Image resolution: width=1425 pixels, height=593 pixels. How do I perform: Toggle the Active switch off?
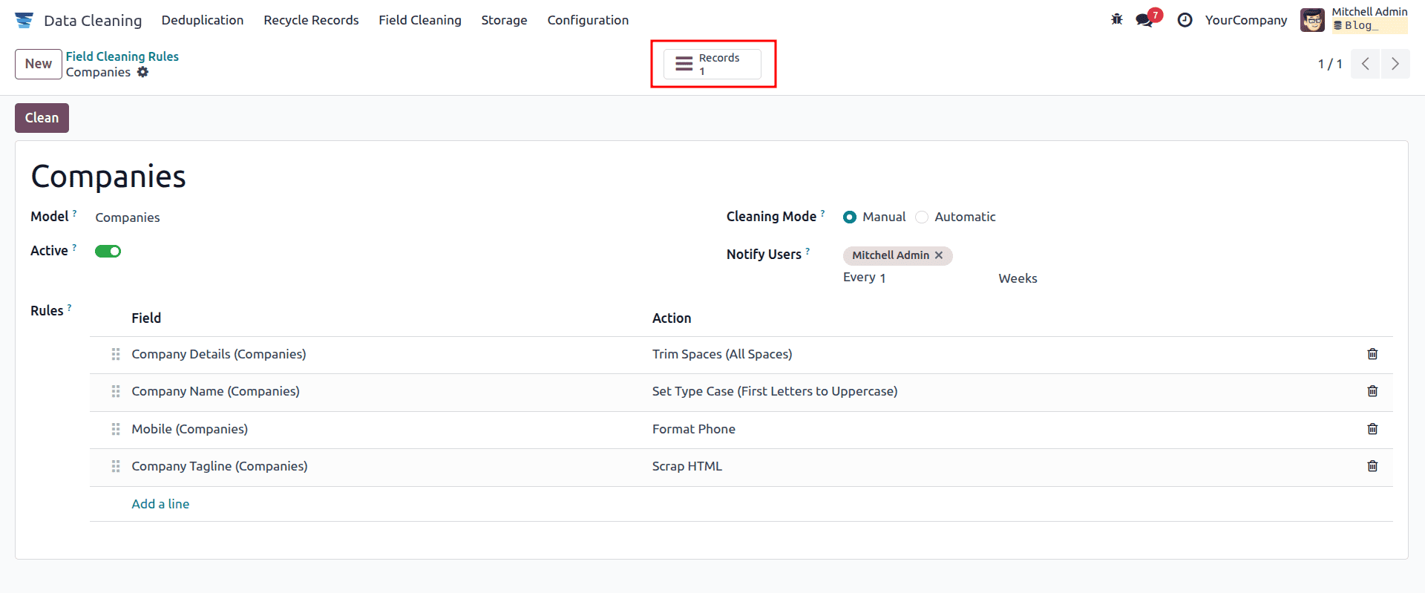tap(108, 252)
